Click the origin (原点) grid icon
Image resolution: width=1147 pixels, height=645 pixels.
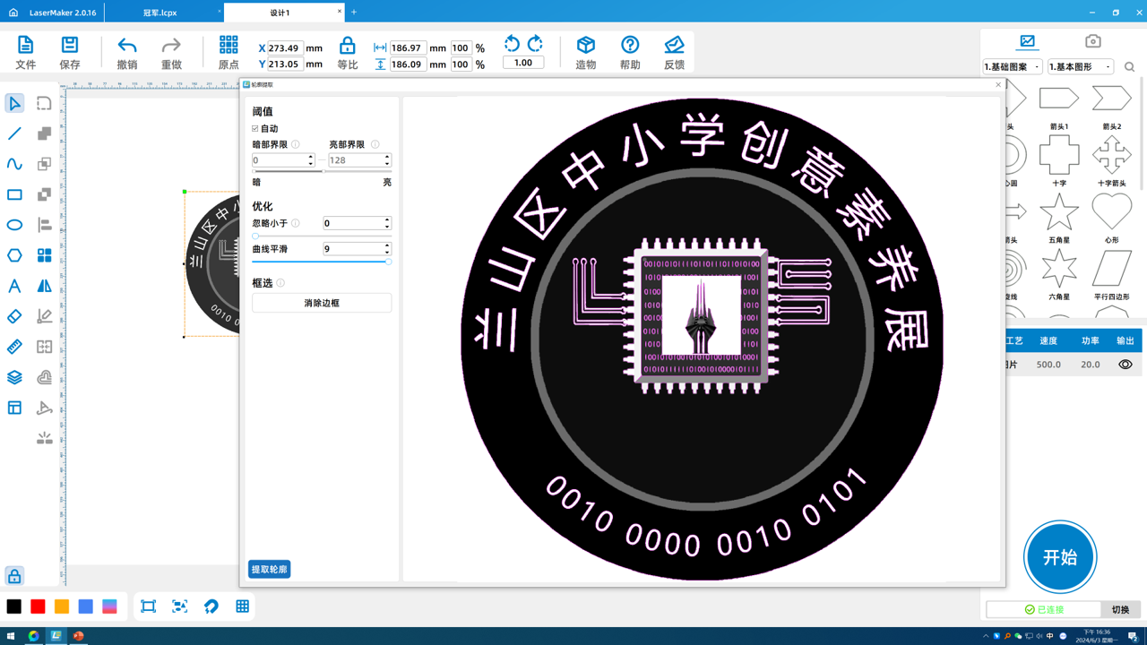click(229, 46)
